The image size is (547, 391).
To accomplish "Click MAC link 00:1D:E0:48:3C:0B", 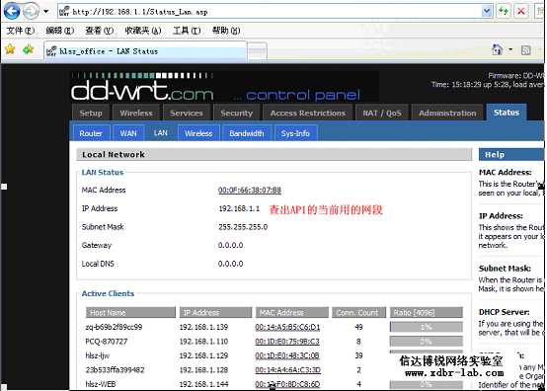I will tap(287, 355).
